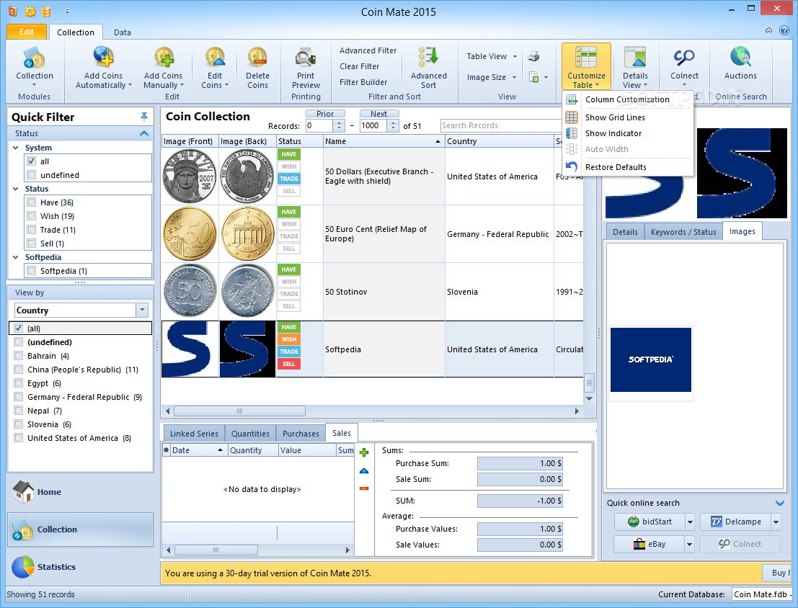Collapse the System tree group
798x608 pixels.
[16, 148]
